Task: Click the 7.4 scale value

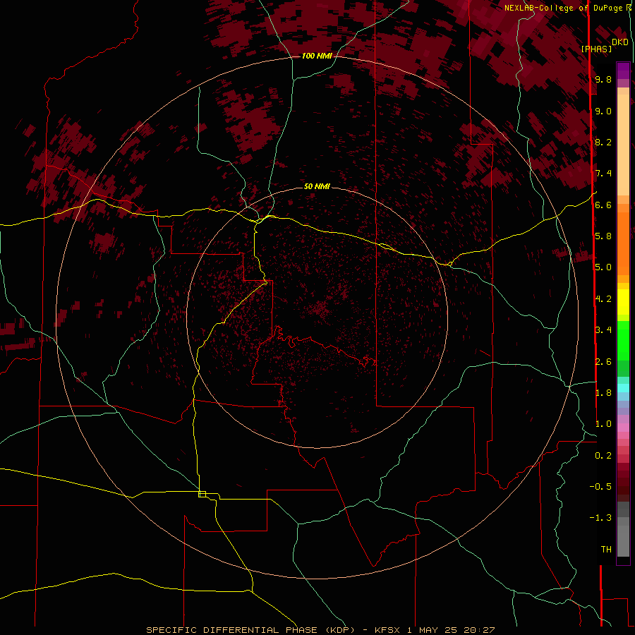Action: pos(603,174)
